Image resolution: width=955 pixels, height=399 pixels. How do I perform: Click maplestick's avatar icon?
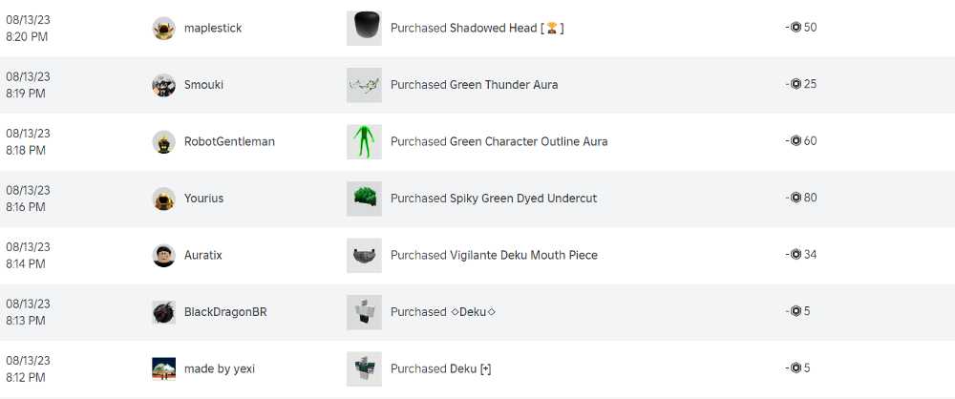coord(163,29)
